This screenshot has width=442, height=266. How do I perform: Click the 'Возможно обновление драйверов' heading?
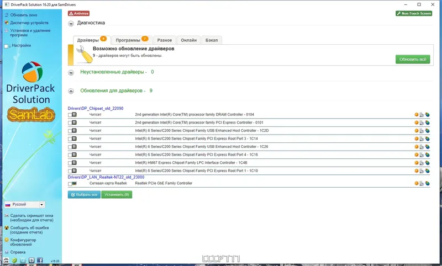(x=133, y=49)
